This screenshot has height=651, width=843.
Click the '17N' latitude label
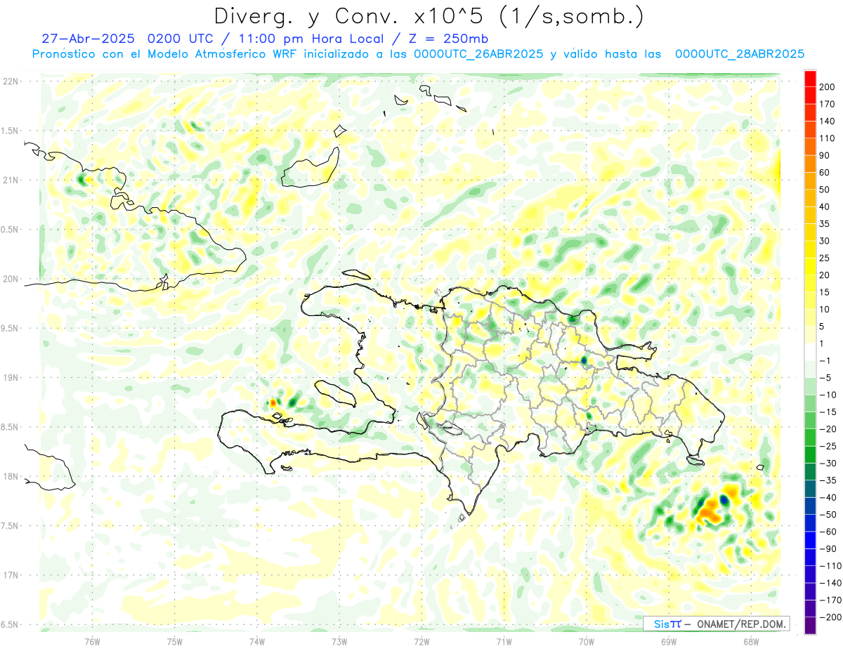click(10, 575)
